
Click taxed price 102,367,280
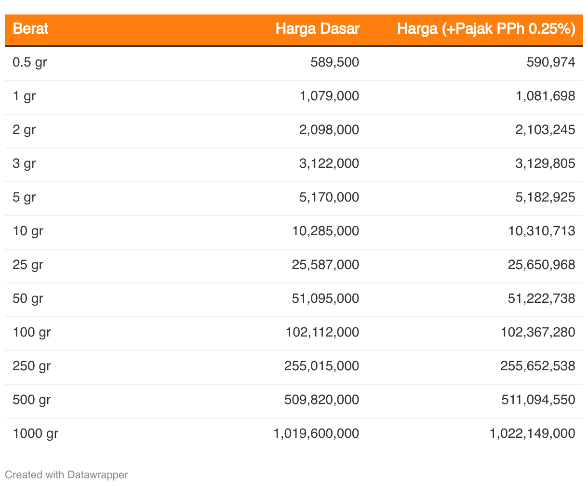537,332
